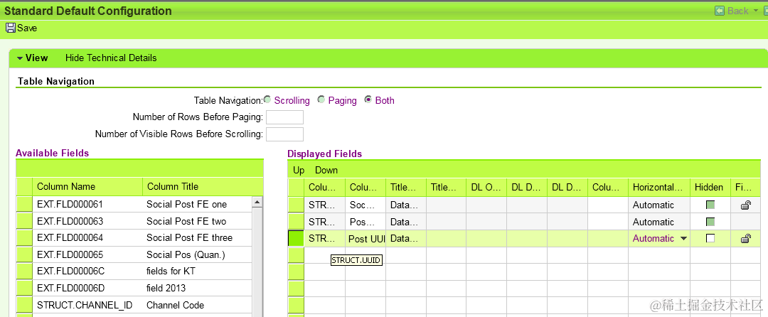Click the STRUCT.CHANNEL_ID cell
Viewport: 768px width, 317px height.
(87, 305)
